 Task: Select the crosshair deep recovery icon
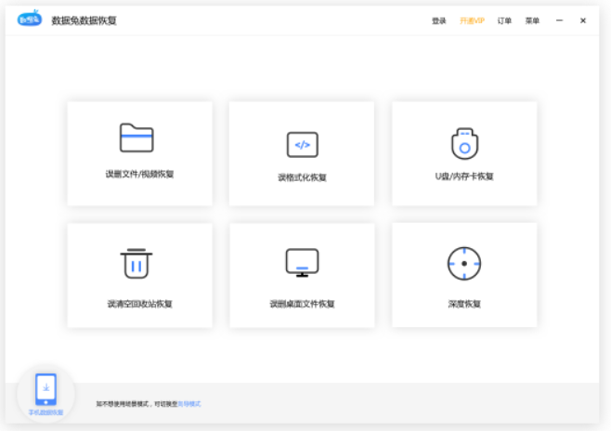tap(464, 264)
